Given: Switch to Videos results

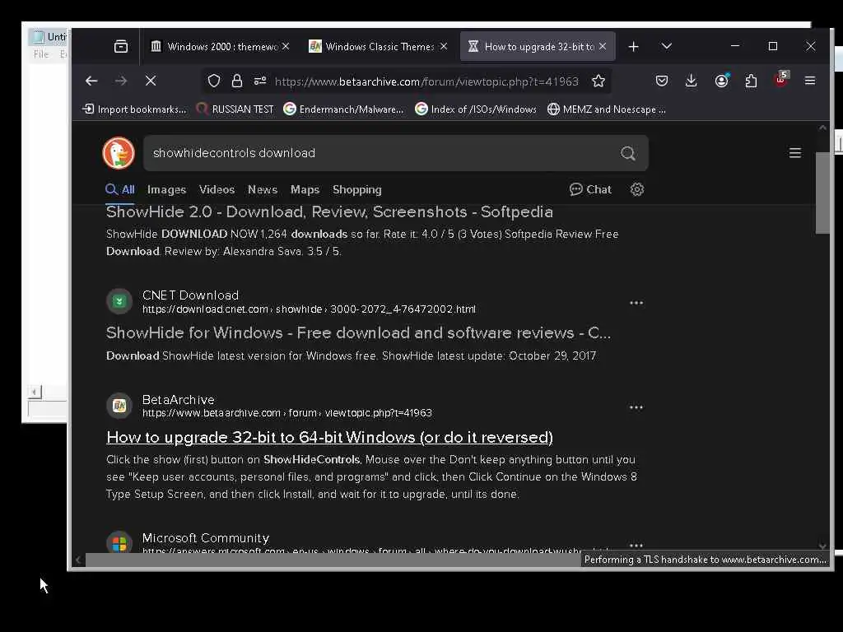Looking at the screenshot, I should point(217,190).
